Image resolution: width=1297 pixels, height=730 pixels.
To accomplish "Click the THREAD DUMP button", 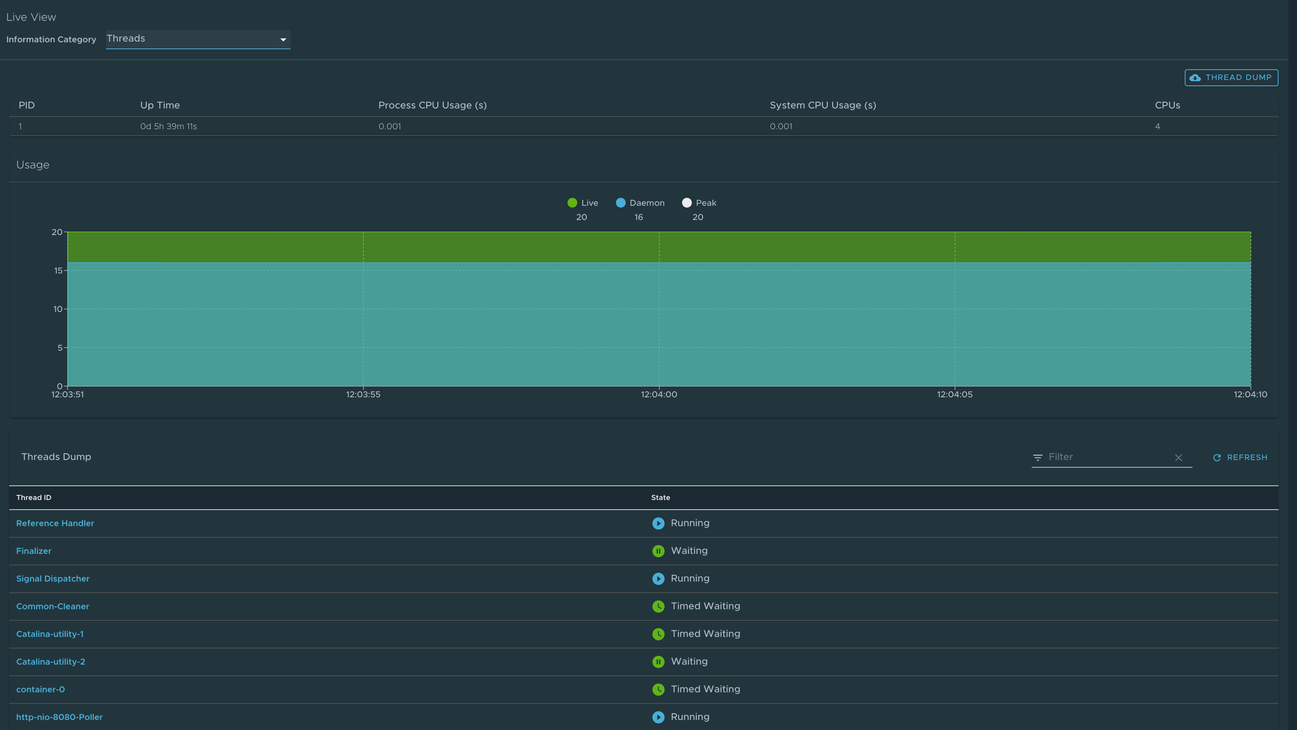I will click(x=1231, y=78).
